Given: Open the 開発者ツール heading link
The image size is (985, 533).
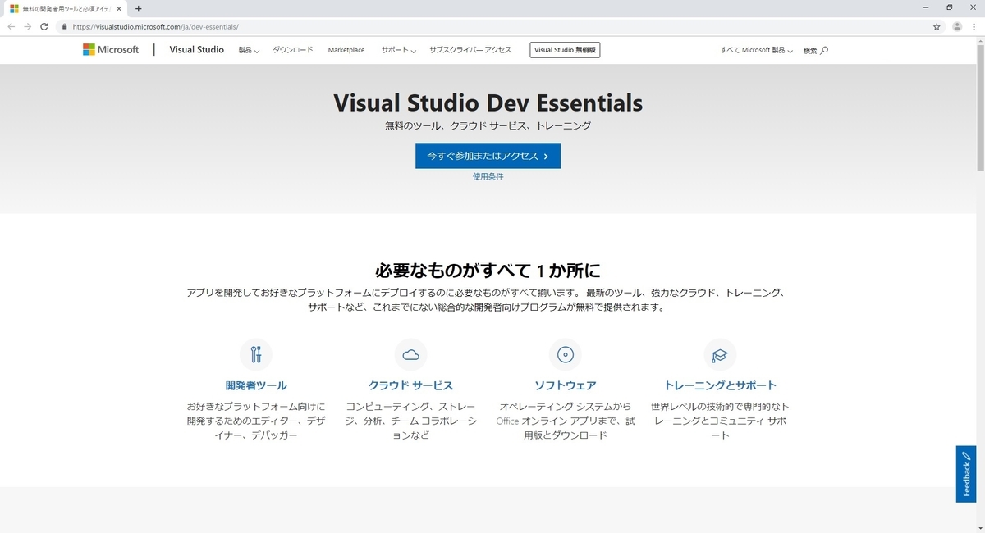Looking at the screenshot, I should (256, 385).
